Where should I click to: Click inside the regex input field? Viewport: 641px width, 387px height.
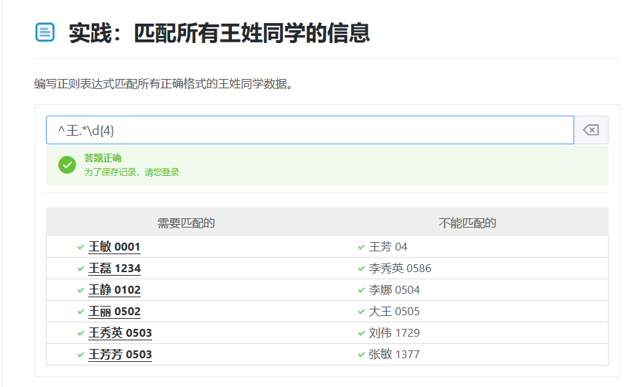pos(309,130)
